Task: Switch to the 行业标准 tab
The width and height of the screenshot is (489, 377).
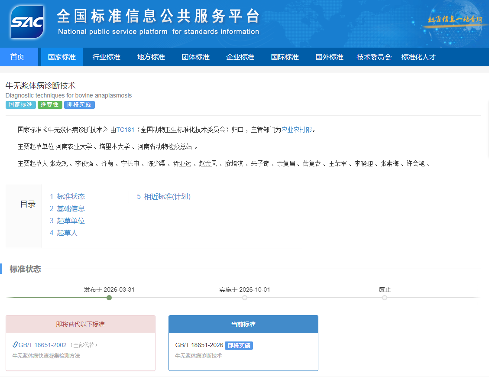Action: click(x=106, y=57)
